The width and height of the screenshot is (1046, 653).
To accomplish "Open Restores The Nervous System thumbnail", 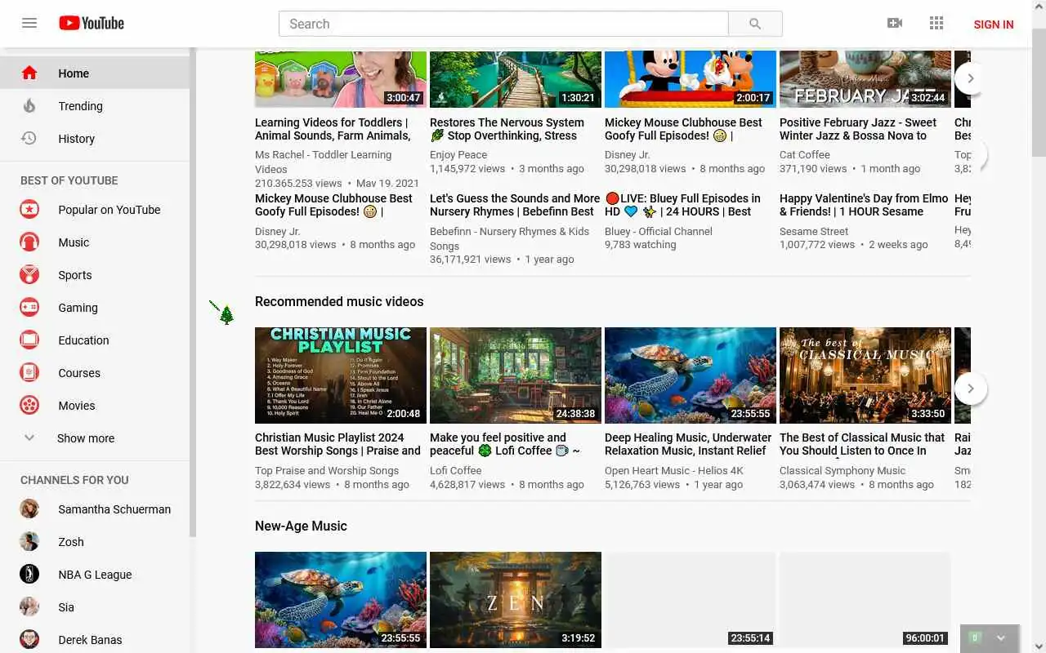I will tap(516, 79).
